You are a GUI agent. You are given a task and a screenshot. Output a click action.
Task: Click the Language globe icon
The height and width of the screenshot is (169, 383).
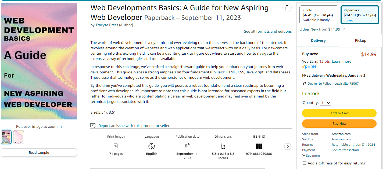(152, 146)
